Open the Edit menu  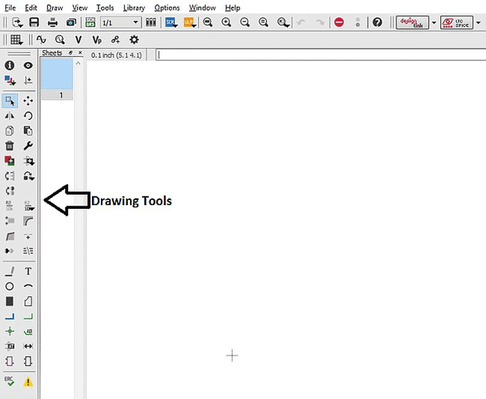[x=31, y=8]
